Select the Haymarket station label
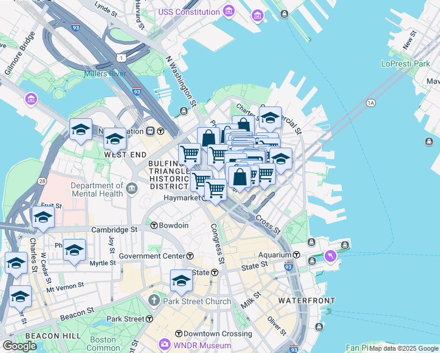The image size is (440, 353). tap(182, 198)
